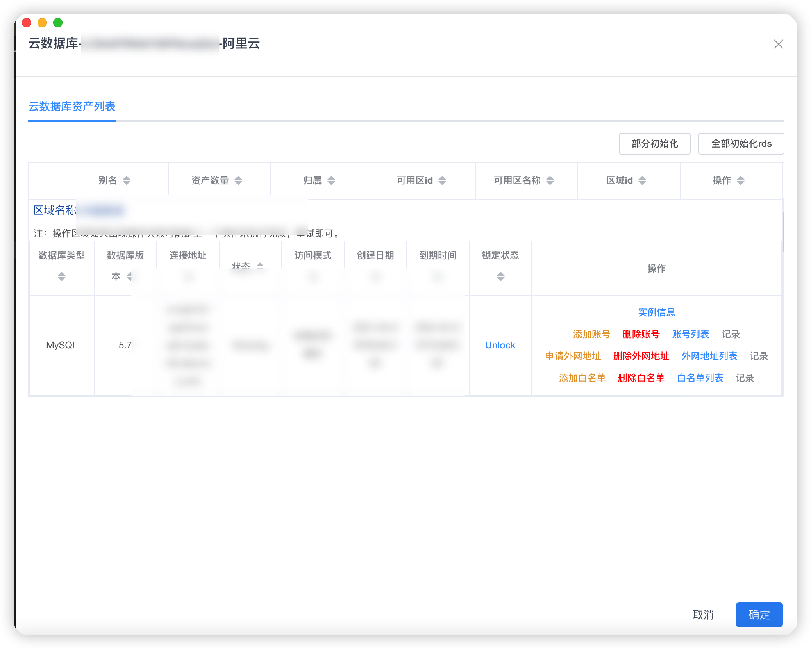Sort by 可用区名称 column arrows

click(550, 180)
